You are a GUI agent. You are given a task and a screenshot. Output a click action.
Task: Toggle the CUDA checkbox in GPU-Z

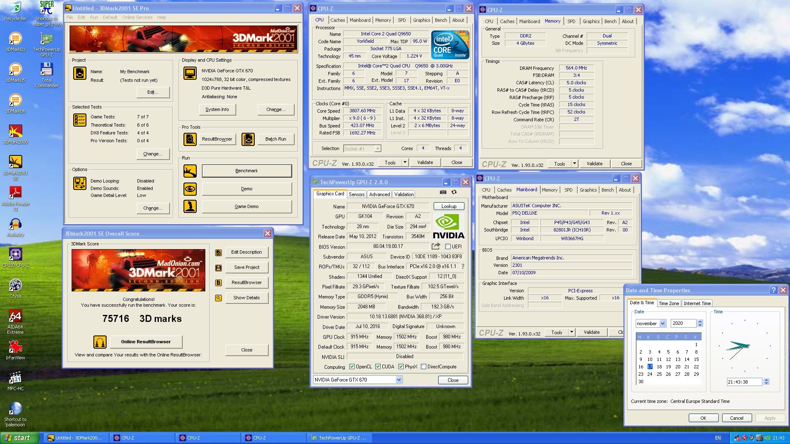pos(378,367)
